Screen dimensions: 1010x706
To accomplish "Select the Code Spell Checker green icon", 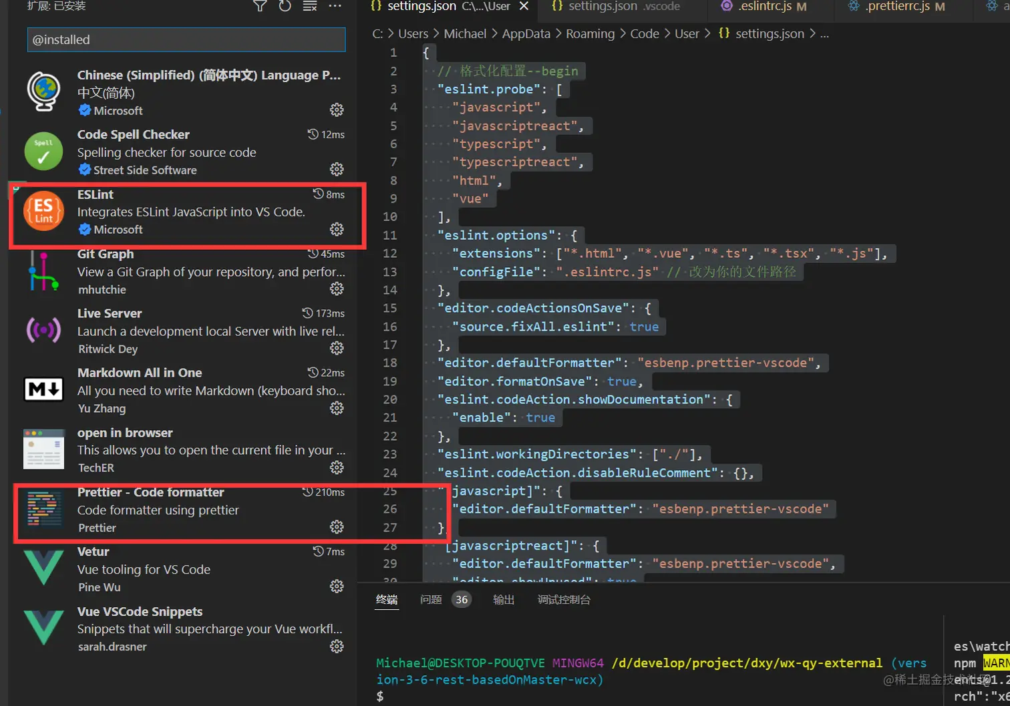I will pyautogui.click(x=44, y=151).
